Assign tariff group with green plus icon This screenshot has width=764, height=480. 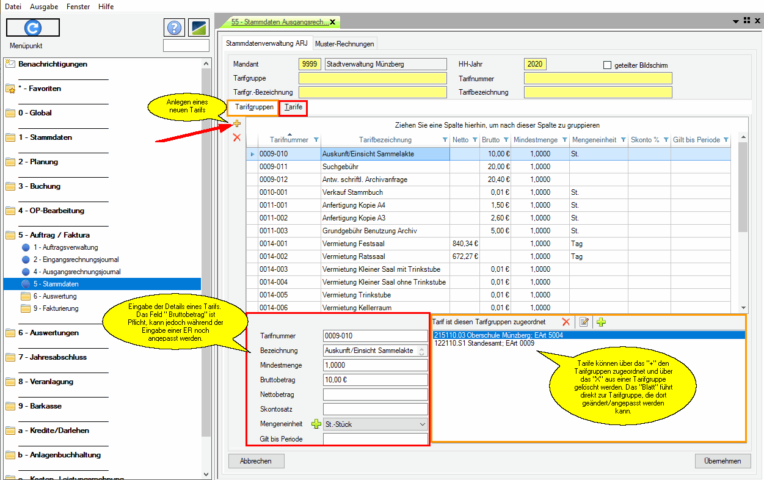[601, 322]
